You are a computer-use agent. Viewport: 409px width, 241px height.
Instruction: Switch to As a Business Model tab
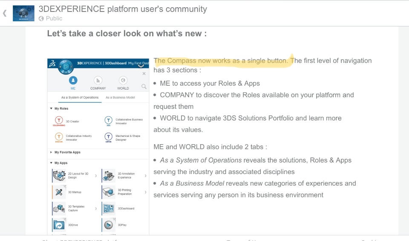tap(120, 97)
